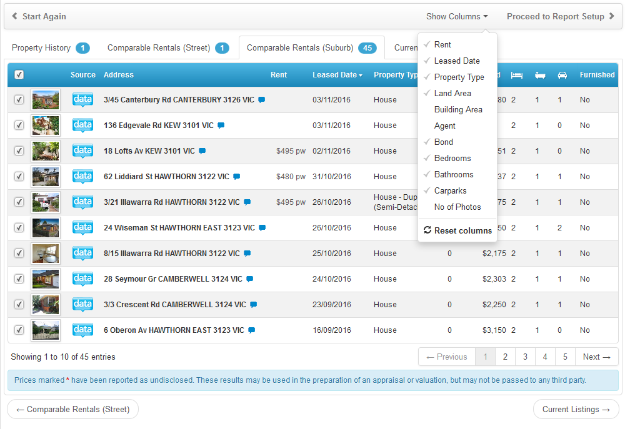Click the bedrooms column header icon
This screenshot has width=625, height=429.
tap(516, 75)
